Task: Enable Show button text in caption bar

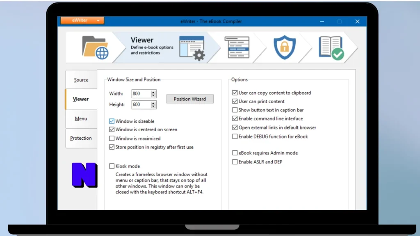Action: 235,110
